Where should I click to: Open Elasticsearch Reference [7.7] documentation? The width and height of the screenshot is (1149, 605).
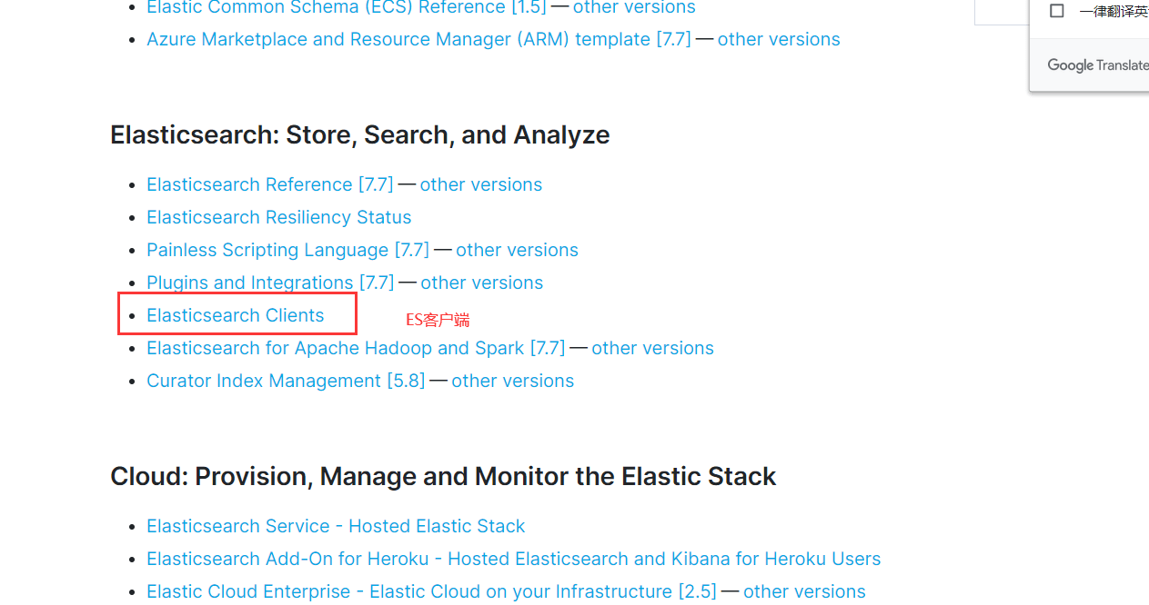pyautogui.click(x=269, y=184)
